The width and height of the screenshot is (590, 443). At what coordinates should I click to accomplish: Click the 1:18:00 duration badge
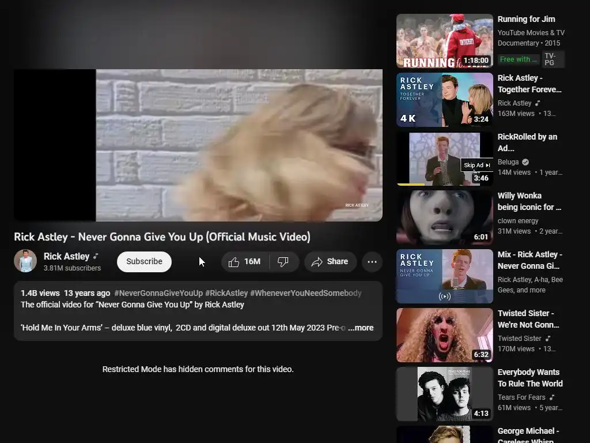476,60
